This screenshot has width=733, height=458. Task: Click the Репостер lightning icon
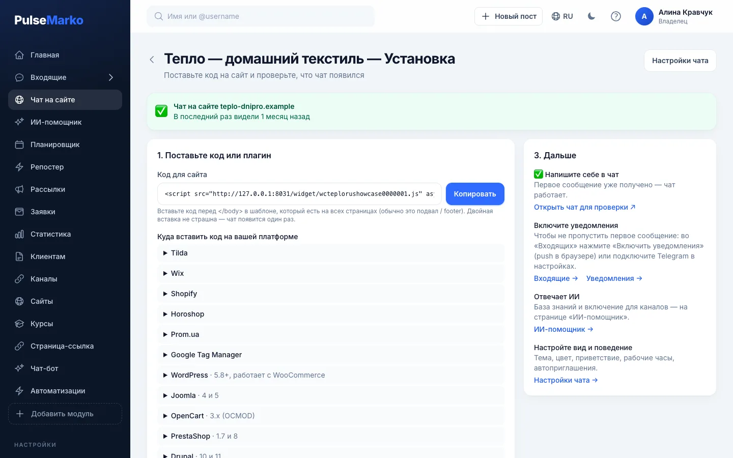pyautogui.click(x=19, y=167)
